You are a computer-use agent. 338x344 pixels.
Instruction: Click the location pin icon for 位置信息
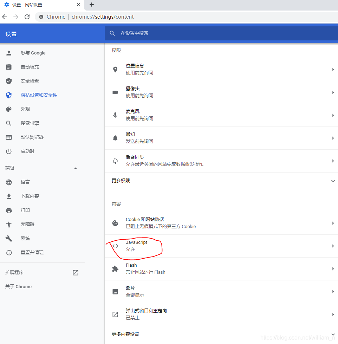115,70
